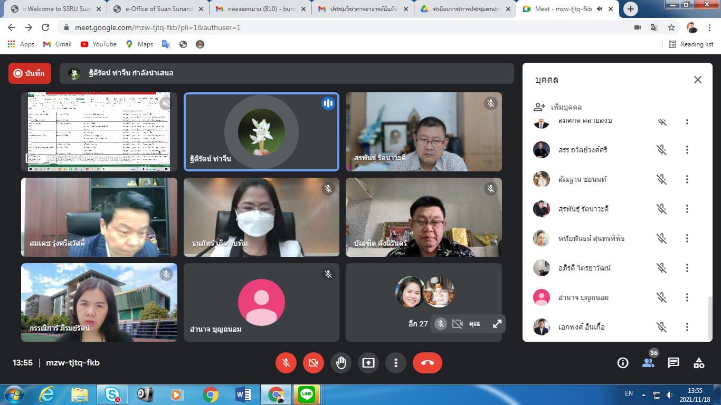Open the present screen option
The width and height of the screenshot is (721, 405).
(x=368, y=363)
